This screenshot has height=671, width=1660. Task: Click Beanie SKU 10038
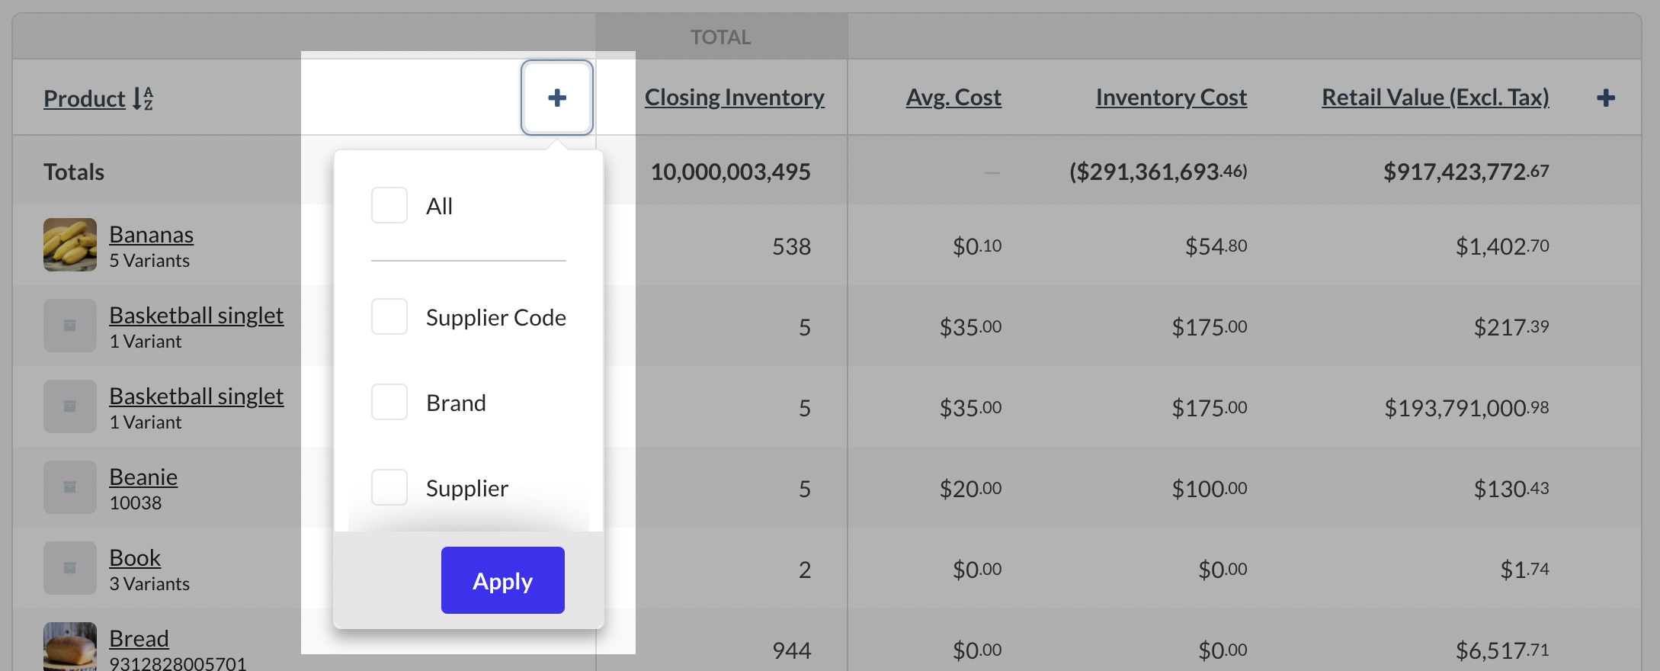[136, 503]
